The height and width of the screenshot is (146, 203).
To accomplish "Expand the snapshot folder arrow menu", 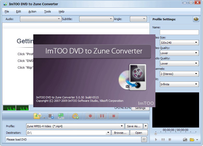I will pyautogui.click(x=197, y=140).
